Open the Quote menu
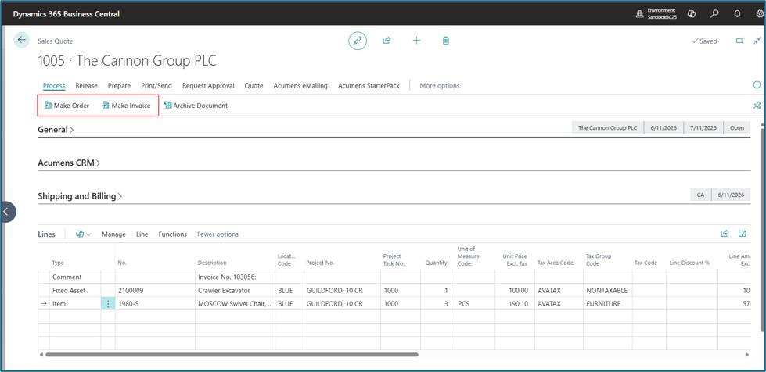This screenshot has height=372, width=766. pyautogui.click(x=254, y=85)
